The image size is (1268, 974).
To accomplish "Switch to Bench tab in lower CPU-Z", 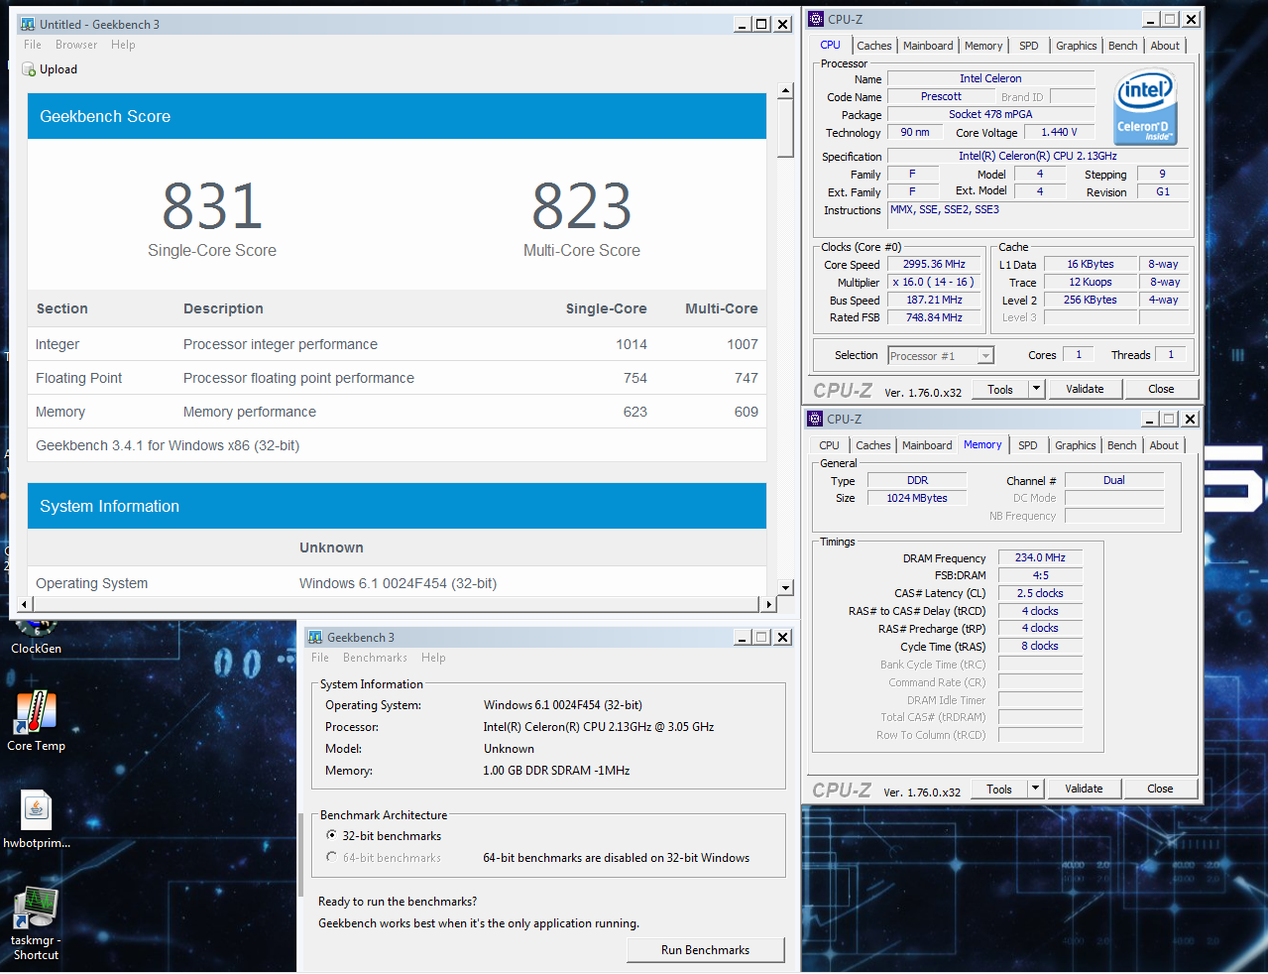I will click(1122, 445).
